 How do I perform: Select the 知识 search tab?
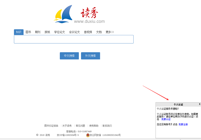19,32
